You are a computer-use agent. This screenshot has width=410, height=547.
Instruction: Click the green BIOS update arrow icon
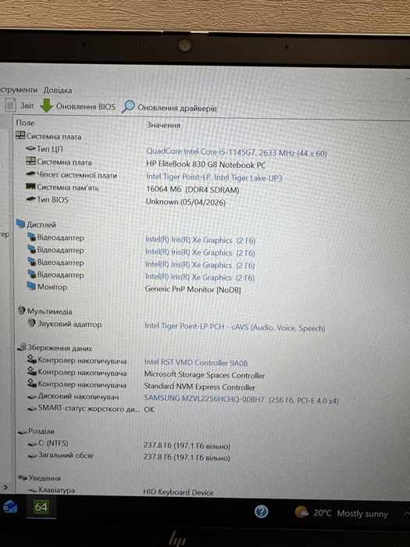tap(46, 105)
